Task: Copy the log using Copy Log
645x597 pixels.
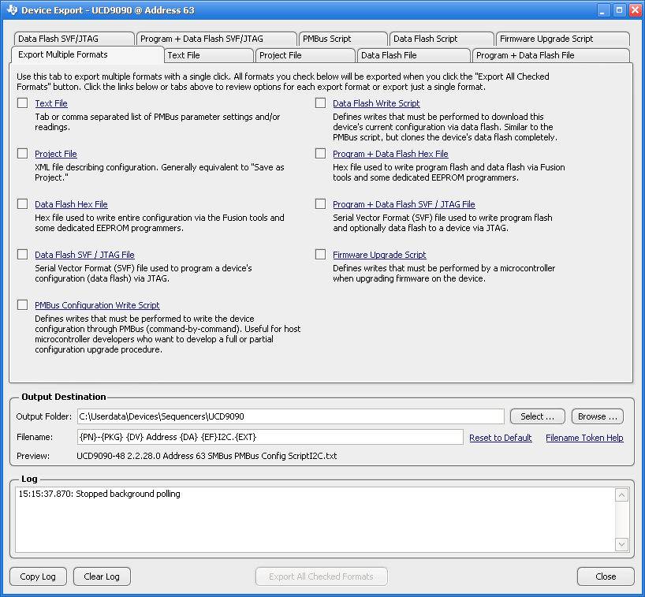Action: click(37, 576)
